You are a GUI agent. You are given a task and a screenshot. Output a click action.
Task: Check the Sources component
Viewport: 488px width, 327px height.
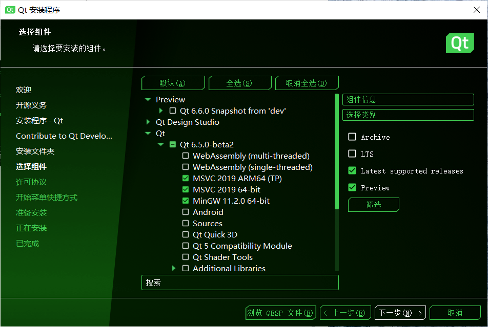(x=186, y=223)
